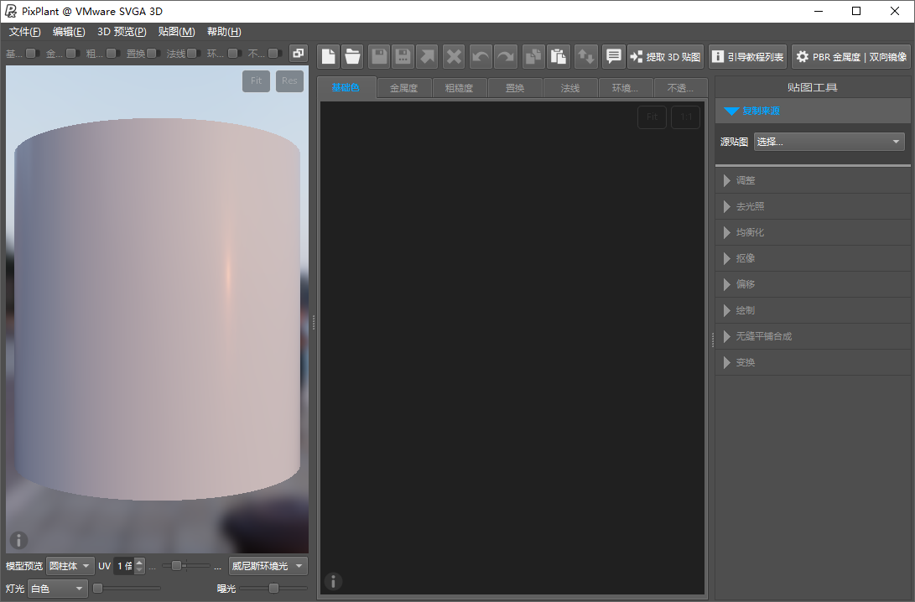The image size is (915, 602).
Task: Click the 曝光 exposure slider handle
Action: pyautogui.click(x=273, y=588)
